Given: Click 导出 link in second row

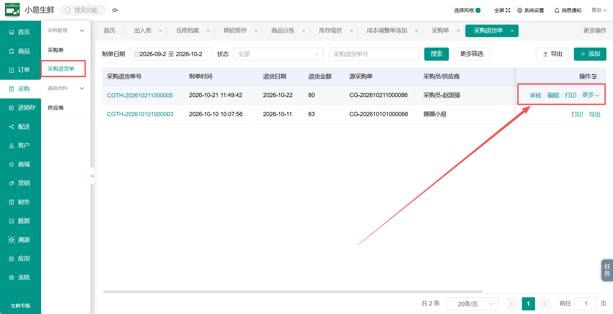Looking at the screenshot, I should pos(595,115).
